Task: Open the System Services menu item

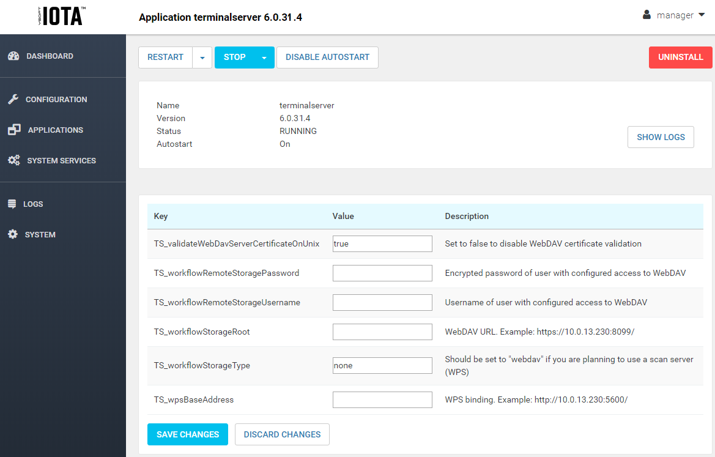Action: [61, 160]
